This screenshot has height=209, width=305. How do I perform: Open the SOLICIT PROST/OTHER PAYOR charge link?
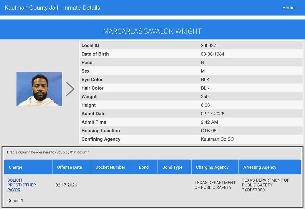coord(21,185)
